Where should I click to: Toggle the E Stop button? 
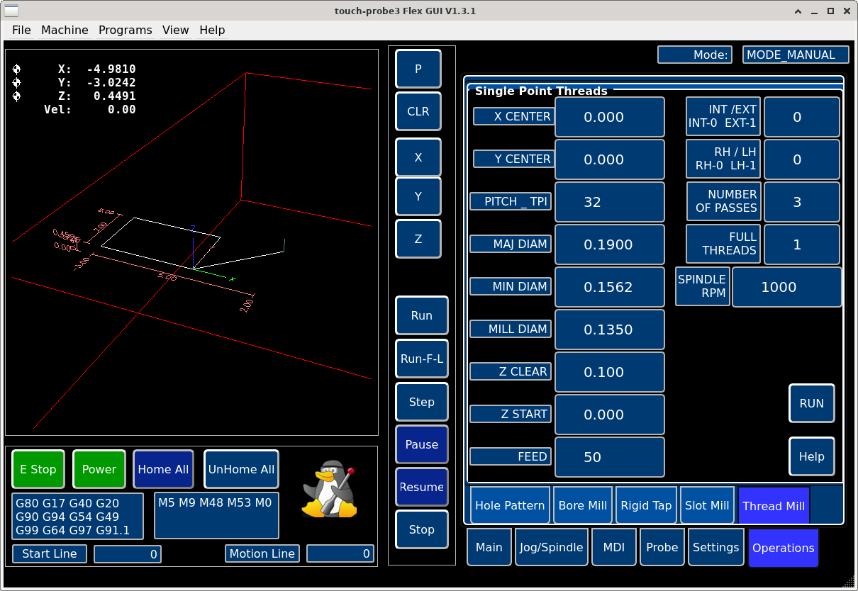click(38, 469)
